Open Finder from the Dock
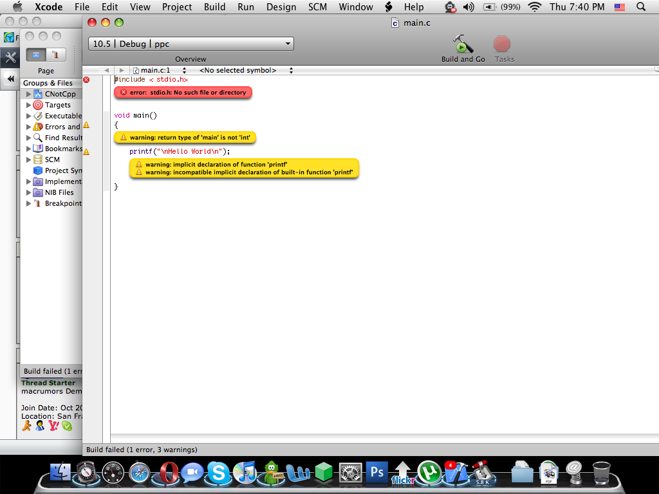Image resolution: width=659 pixels, height=494 pixels. pos(60,472)
